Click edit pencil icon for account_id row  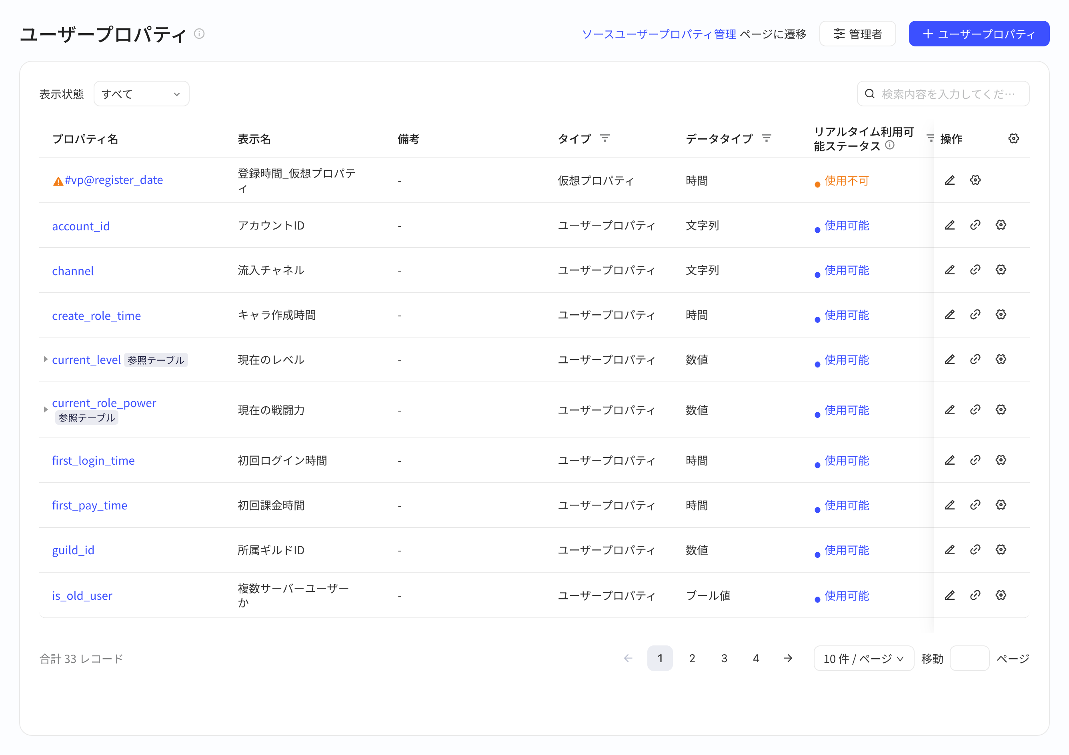(x=949, y=225)
